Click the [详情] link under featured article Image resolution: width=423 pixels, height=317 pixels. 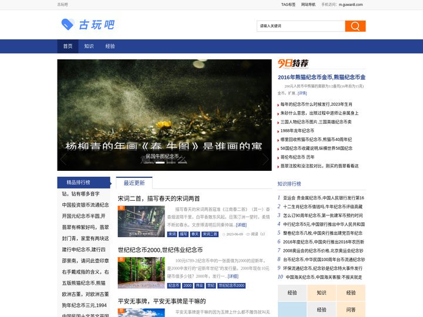302,93
